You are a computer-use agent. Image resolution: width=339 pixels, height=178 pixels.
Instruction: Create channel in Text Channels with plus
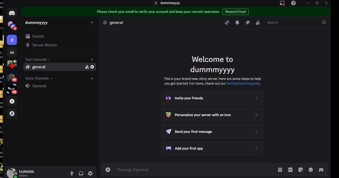coord(92,59)
